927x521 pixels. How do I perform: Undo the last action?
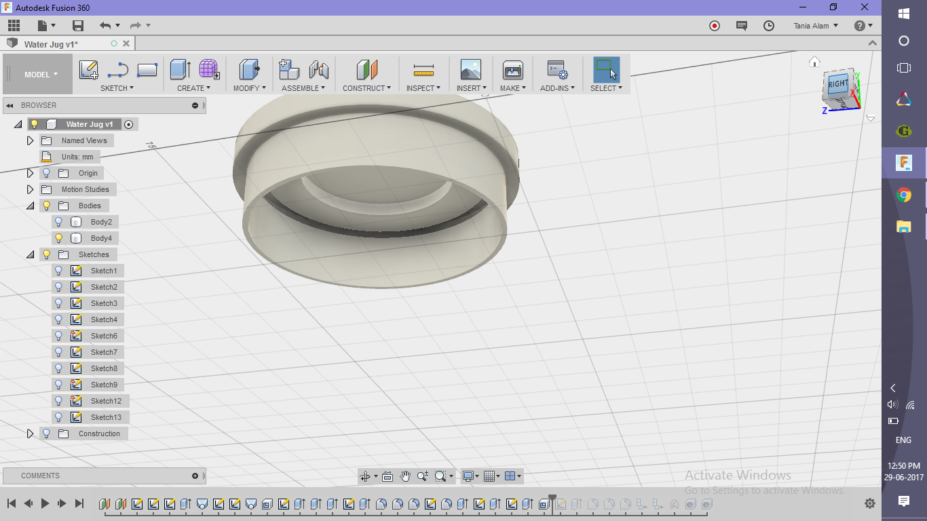pyautogui.click(x=105, y=26)
